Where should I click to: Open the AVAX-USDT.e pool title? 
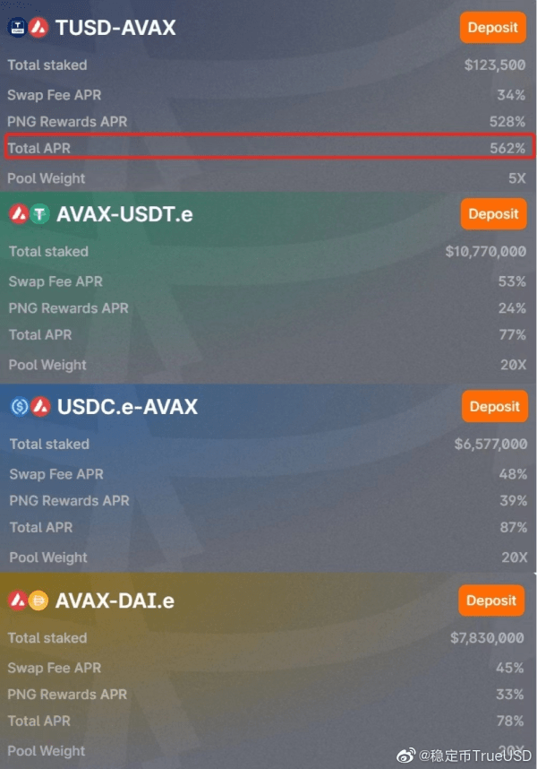124,214
